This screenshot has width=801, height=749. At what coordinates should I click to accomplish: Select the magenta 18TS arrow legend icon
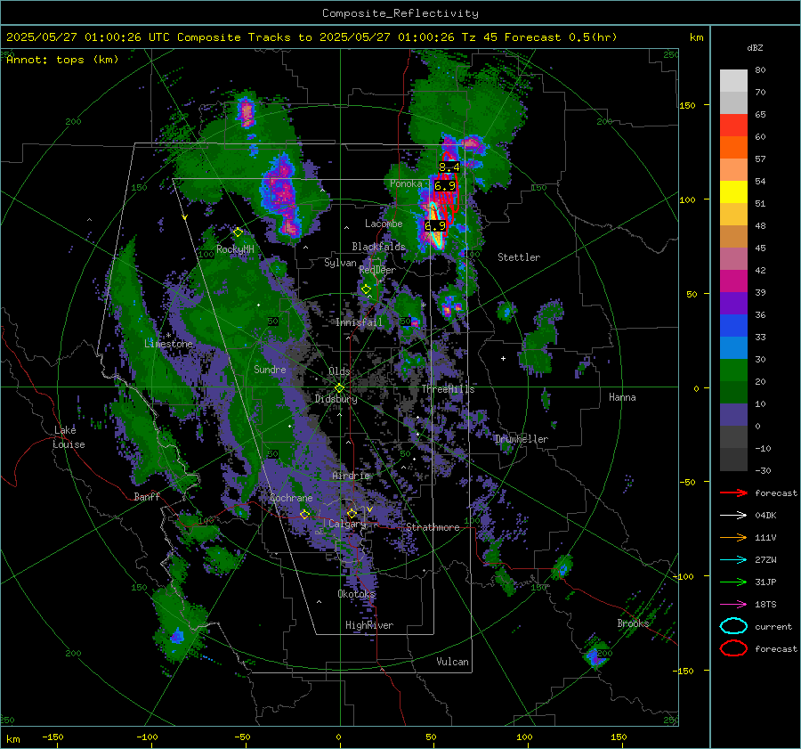tap(733, 605)
